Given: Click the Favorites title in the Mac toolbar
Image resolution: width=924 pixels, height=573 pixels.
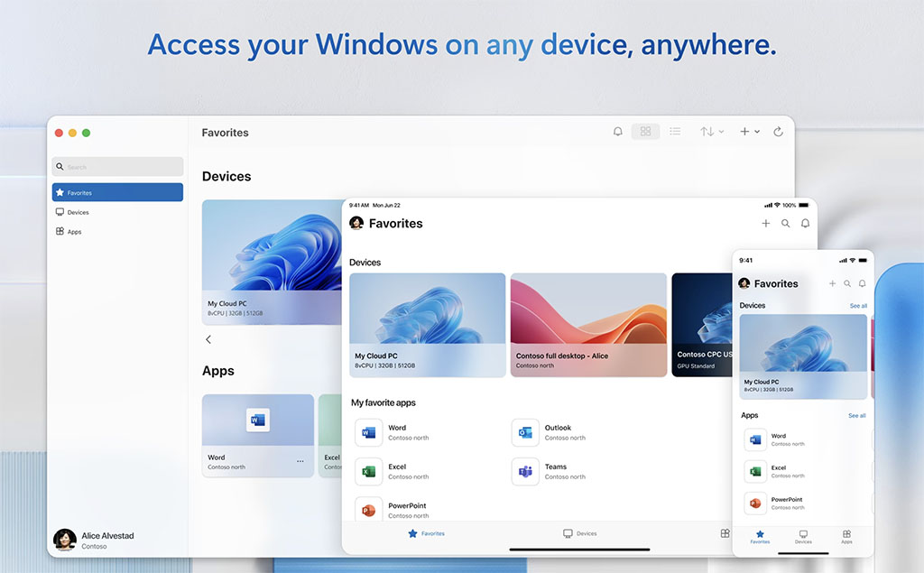Looking at the screenshot, I should [x=225, y=133].
